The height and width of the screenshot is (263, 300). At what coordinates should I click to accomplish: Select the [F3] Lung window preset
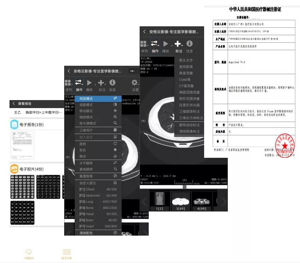tap(97, 202)
